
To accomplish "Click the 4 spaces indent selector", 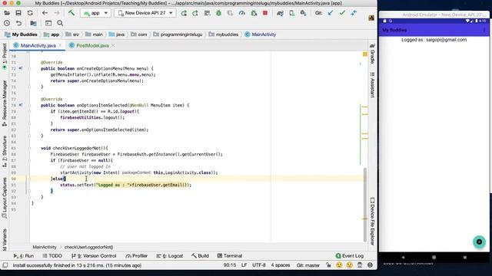I will tap(281, 265).
